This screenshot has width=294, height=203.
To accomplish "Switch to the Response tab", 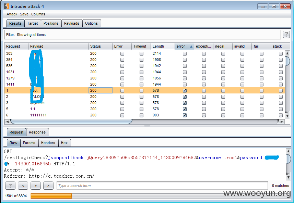I will tap(37, 132).
